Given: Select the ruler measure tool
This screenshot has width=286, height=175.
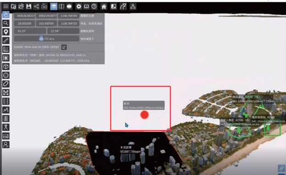Looking at the screenshot, I should coord(6,40).
